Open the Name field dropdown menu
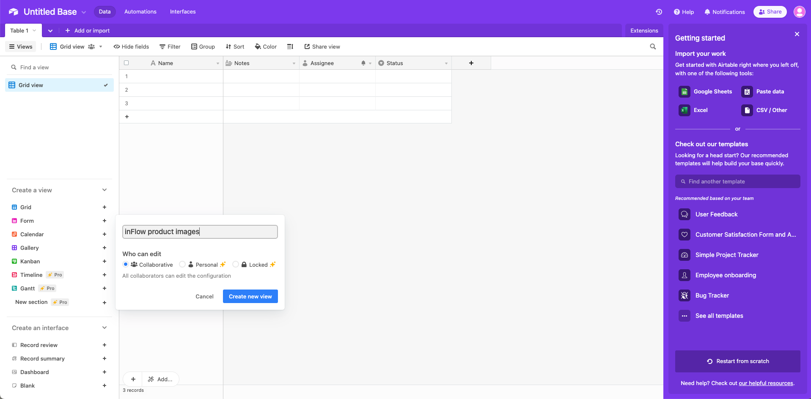The image size is (811, 399). pyautogui.click(x=218, y=63)
